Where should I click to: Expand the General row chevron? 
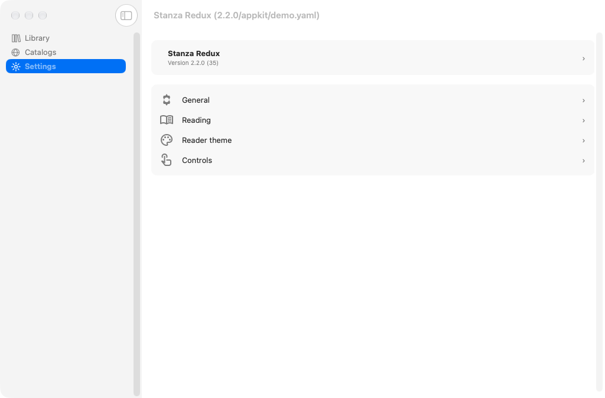pos(583,100)
